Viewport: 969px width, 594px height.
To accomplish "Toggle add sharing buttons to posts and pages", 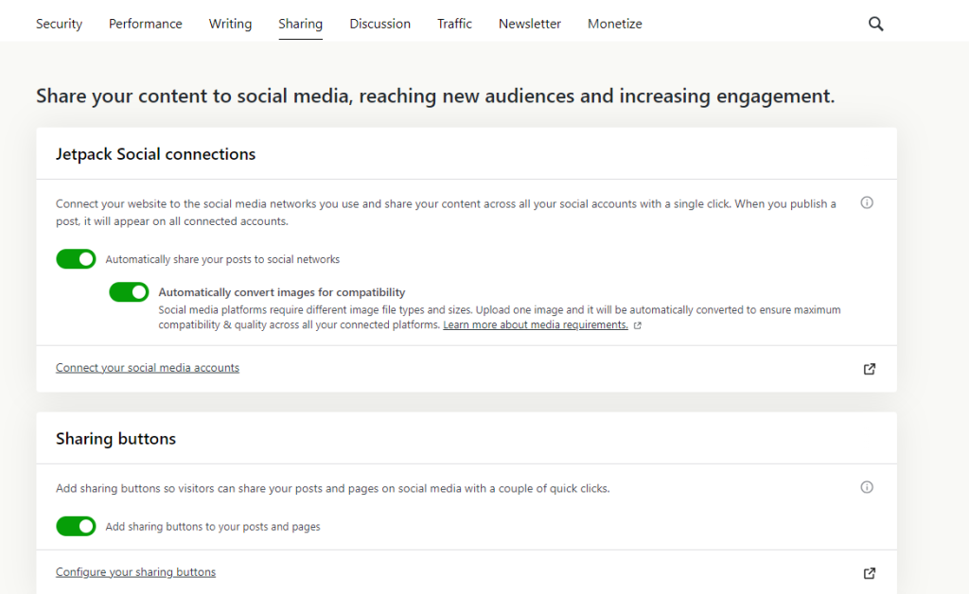I will pos(76,526).
